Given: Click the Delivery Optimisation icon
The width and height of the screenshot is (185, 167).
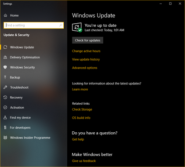Looking at the screenshot, I should [x=5, y=57].
